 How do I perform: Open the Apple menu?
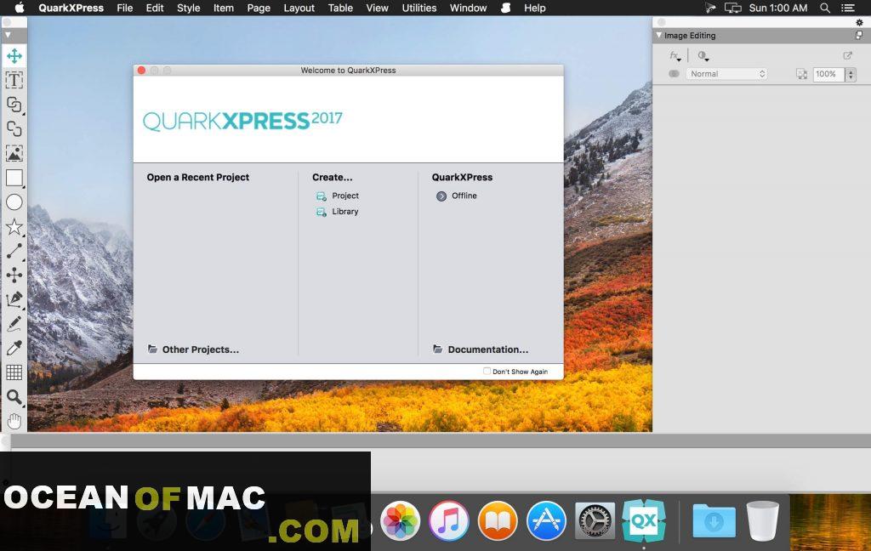tap(20, 8)
